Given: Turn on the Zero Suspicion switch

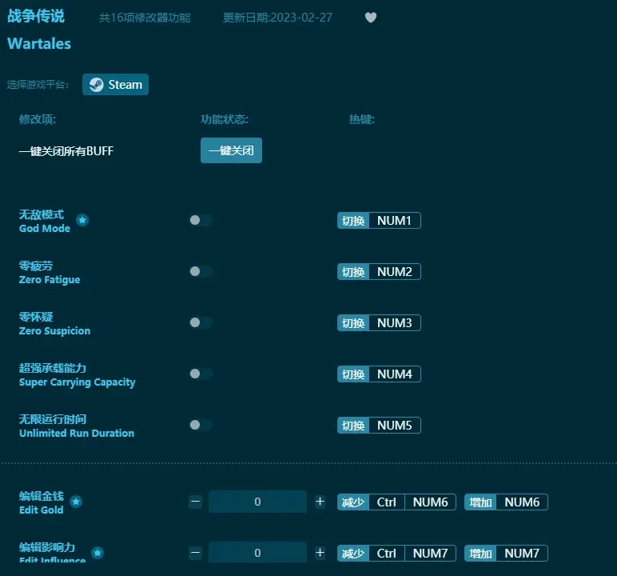Looking at the screenshot, I should point(201,322).
